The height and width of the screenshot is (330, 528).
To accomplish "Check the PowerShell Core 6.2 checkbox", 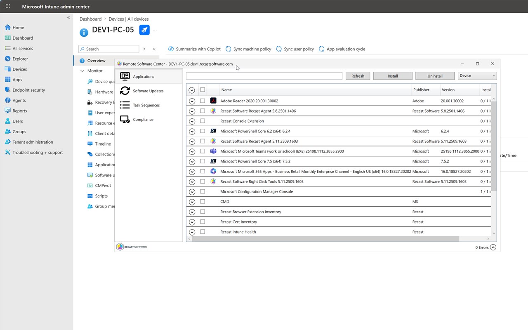I will point(203,131).
